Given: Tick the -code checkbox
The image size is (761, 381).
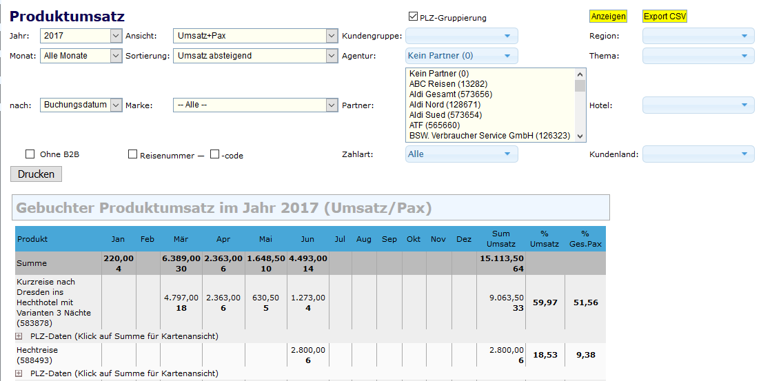Looking at the screenshot, I should click(215, 154).
